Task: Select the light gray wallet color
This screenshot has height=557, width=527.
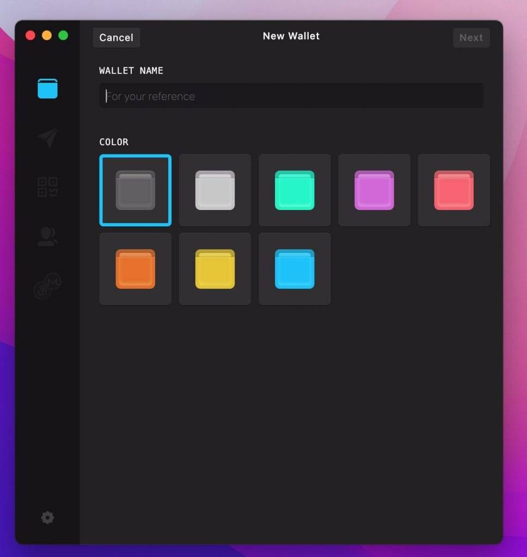Action: tap(215, 190)
